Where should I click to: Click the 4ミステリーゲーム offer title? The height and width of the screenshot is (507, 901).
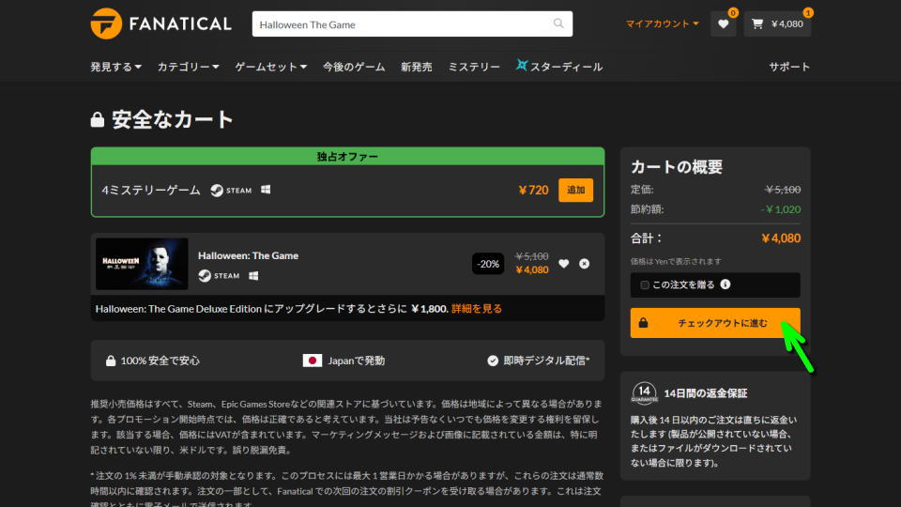pyautogui.click(x=151, y=191)
